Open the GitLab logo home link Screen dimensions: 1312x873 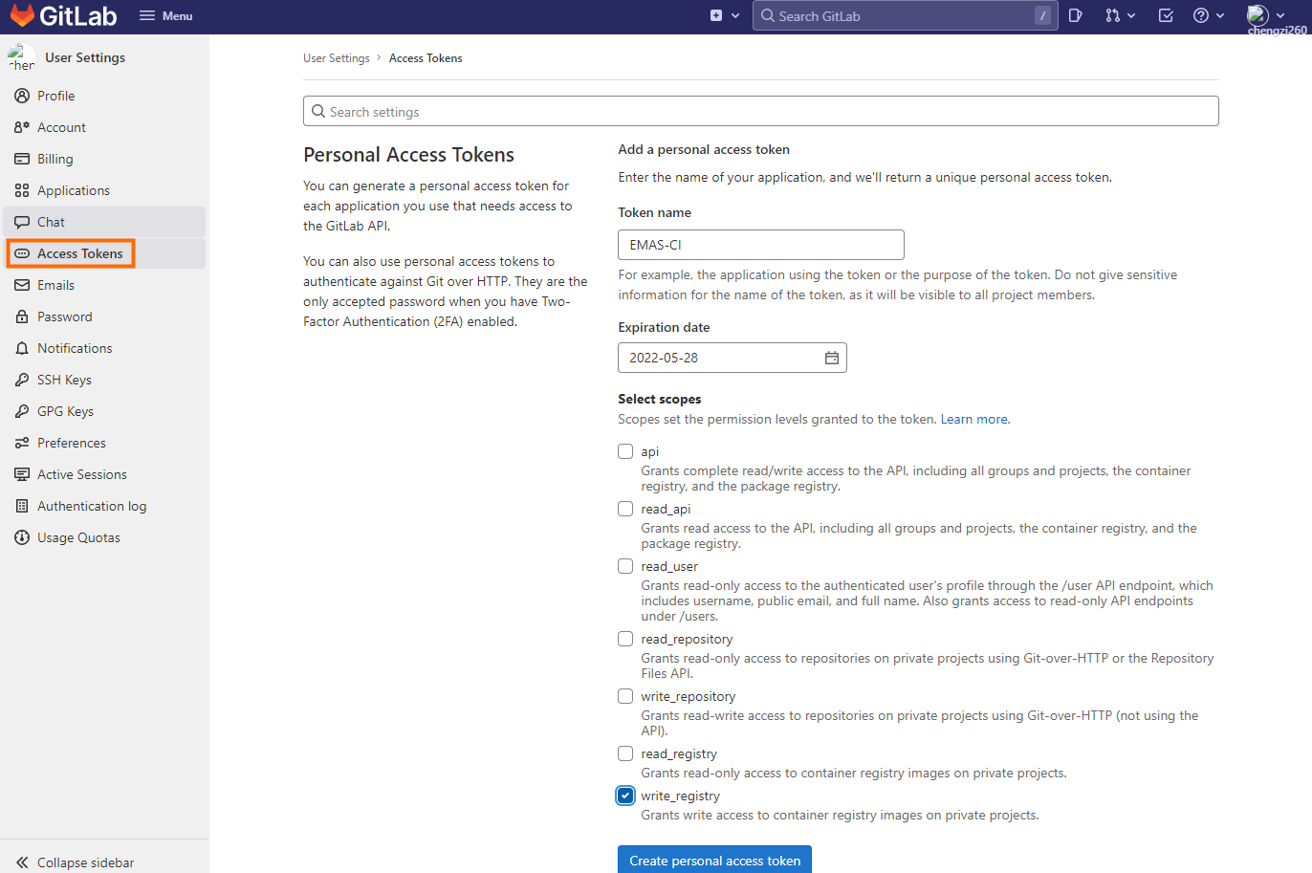(x=64, y=15)
